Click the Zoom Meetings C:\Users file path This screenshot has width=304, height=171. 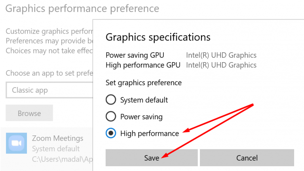click(61, 160)
